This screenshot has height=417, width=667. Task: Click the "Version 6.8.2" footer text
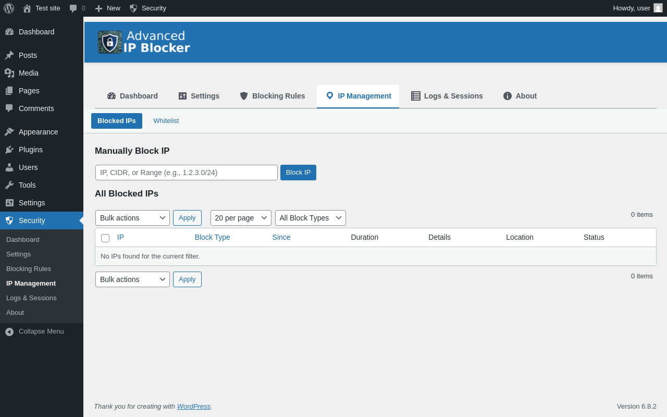click(637, 406)
